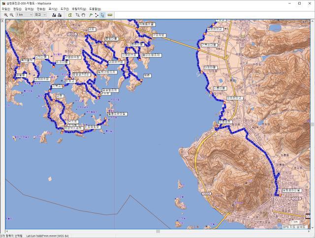Click the receive from device icon

pyautogui.click(x=60, y=15)
